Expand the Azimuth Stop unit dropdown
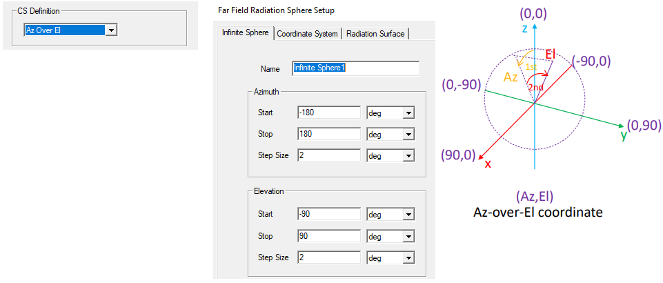This screenshot has height=283, width=663. click(408, 135)
